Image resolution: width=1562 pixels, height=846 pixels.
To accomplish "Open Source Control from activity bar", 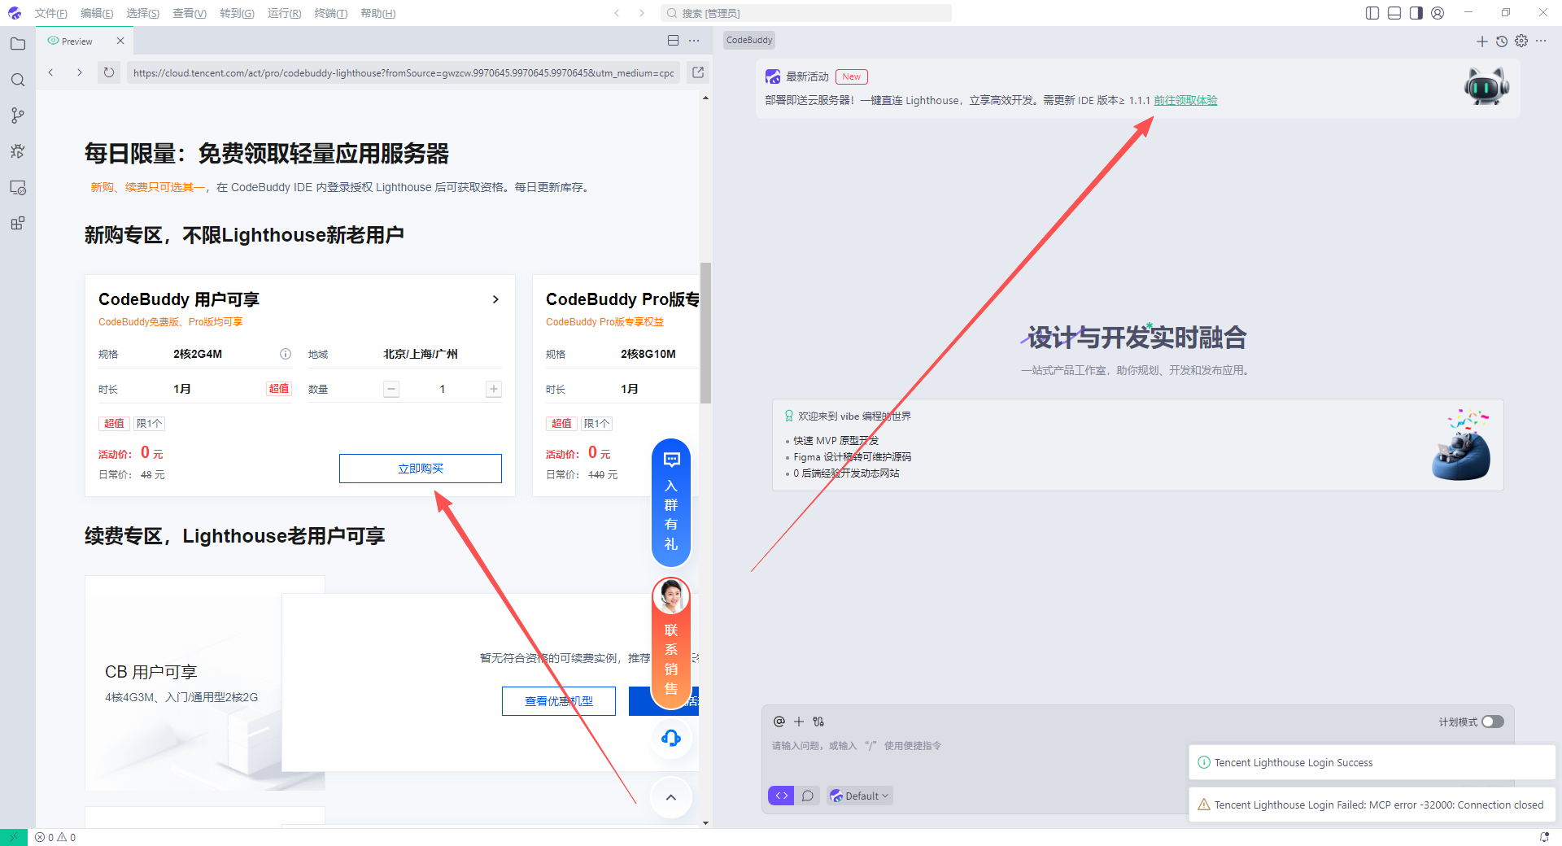I will tap(18, 116).
